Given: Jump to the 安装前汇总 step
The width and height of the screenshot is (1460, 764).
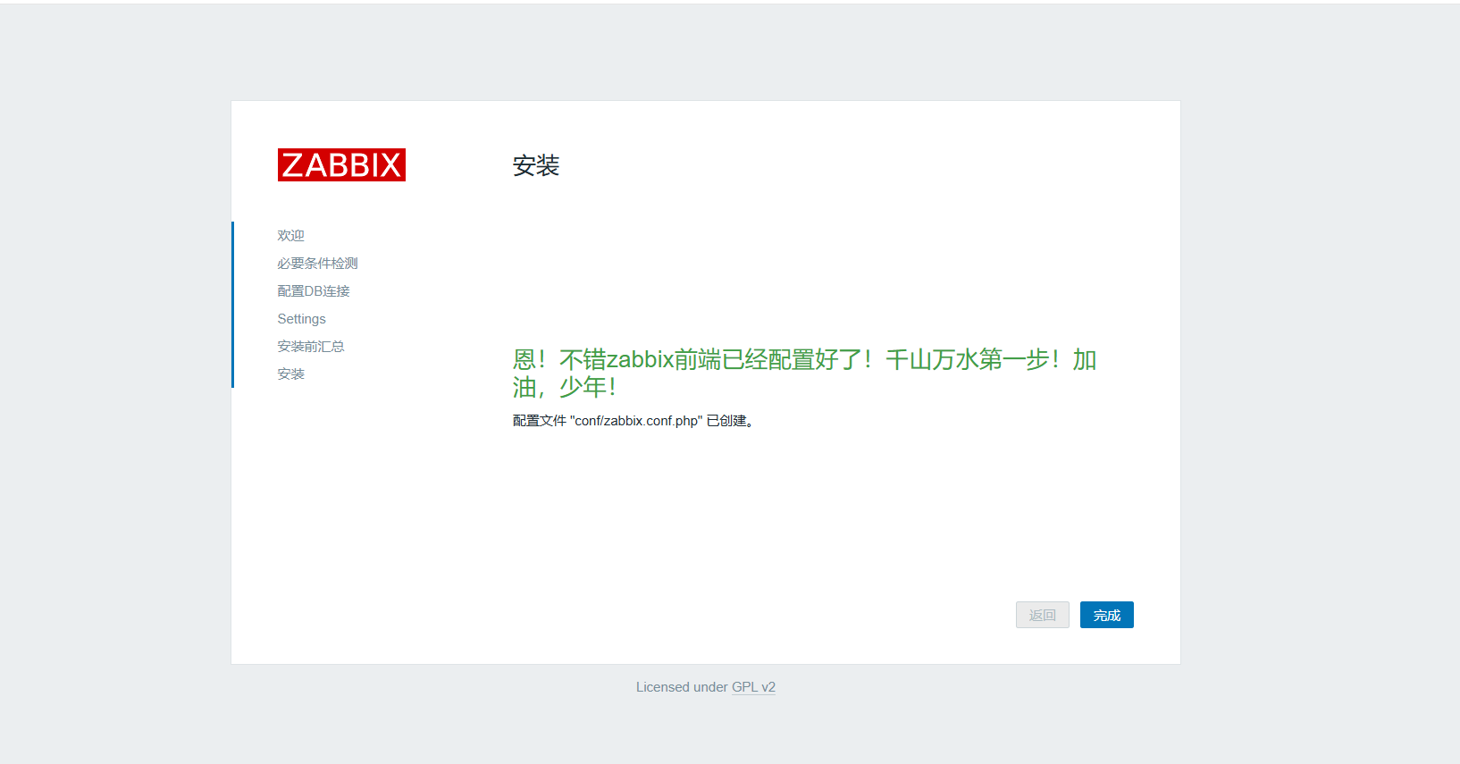Looking at the screenshot, I should [310, 347].
